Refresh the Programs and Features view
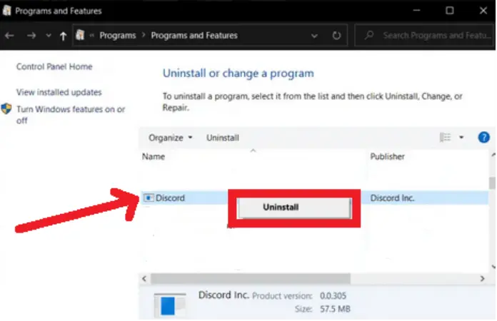 coord(336,36)
